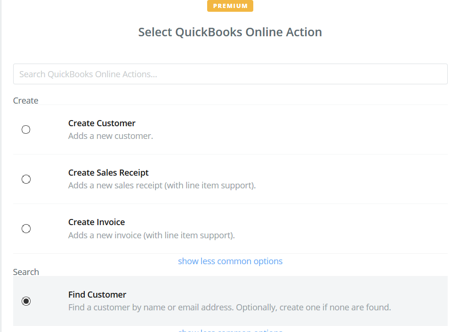Click the "Find Customer" action title

(x=97, y=295)
